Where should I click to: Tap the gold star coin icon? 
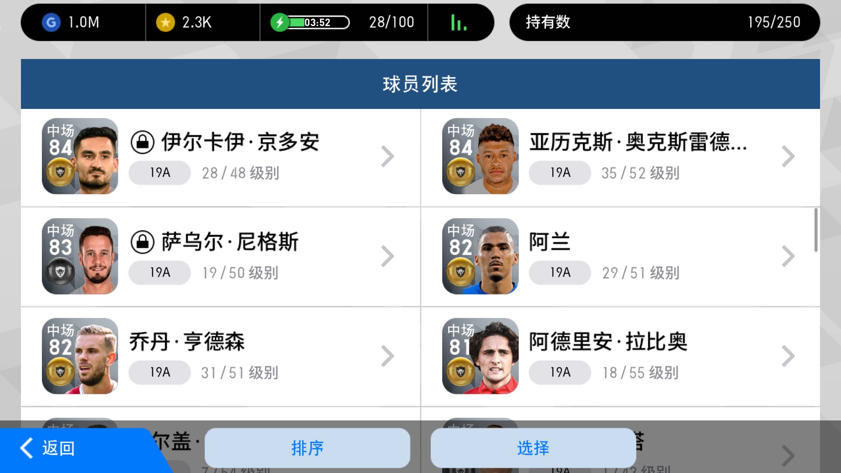pos(165,22)
